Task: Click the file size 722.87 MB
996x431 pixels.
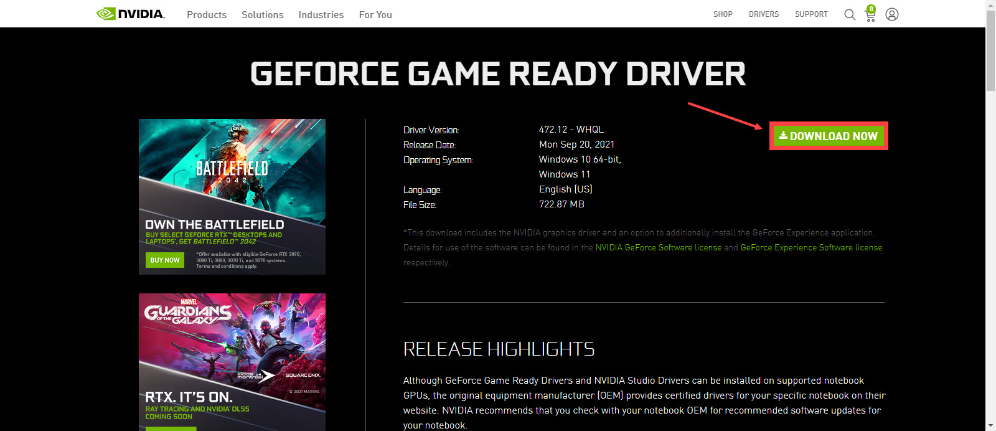Action: pos(561,204)
